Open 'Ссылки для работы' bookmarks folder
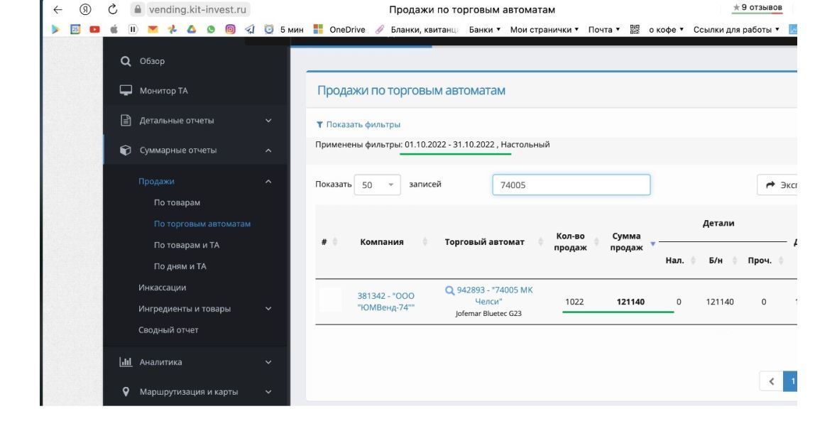 pyautogui.click(x=736, y=29)
